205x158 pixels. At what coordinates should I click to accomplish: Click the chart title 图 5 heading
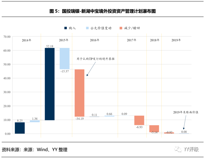click(x=102, y=11)
